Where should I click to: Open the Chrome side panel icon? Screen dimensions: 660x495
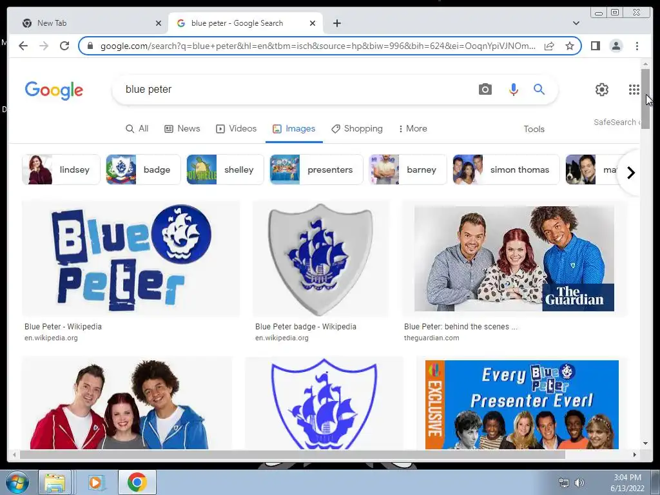pyautogui.click(x=595, y=46)
